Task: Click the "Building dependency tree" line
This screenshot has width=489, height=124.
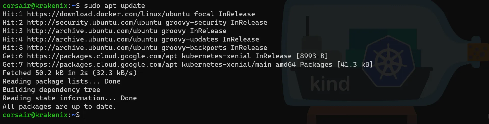Action: [51, 90]
